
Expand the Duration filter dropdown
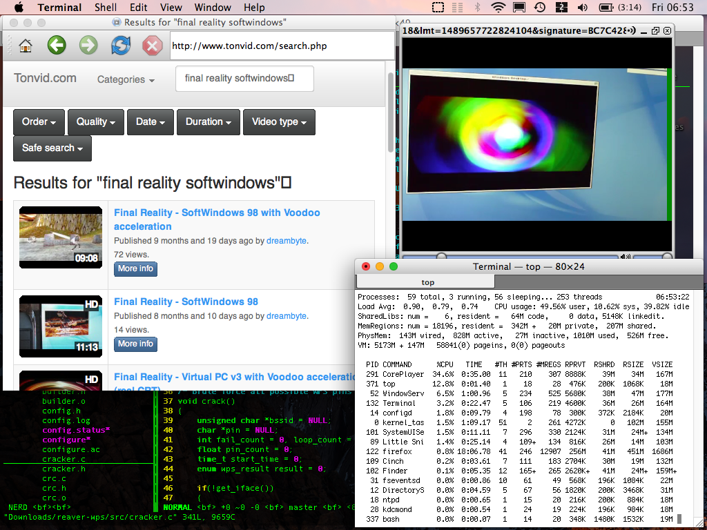coord(208,121)
